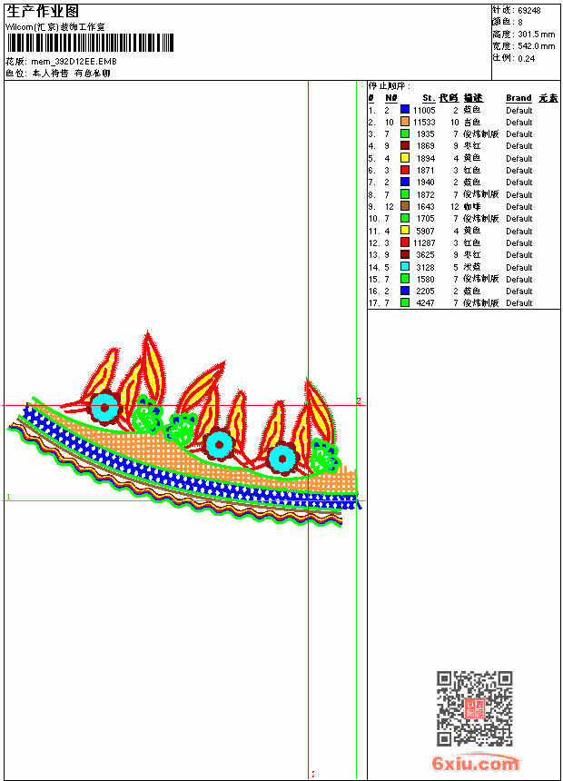Click the blue swatch in stop row 1
Viewport: 563px width, 781px height.
405,110
